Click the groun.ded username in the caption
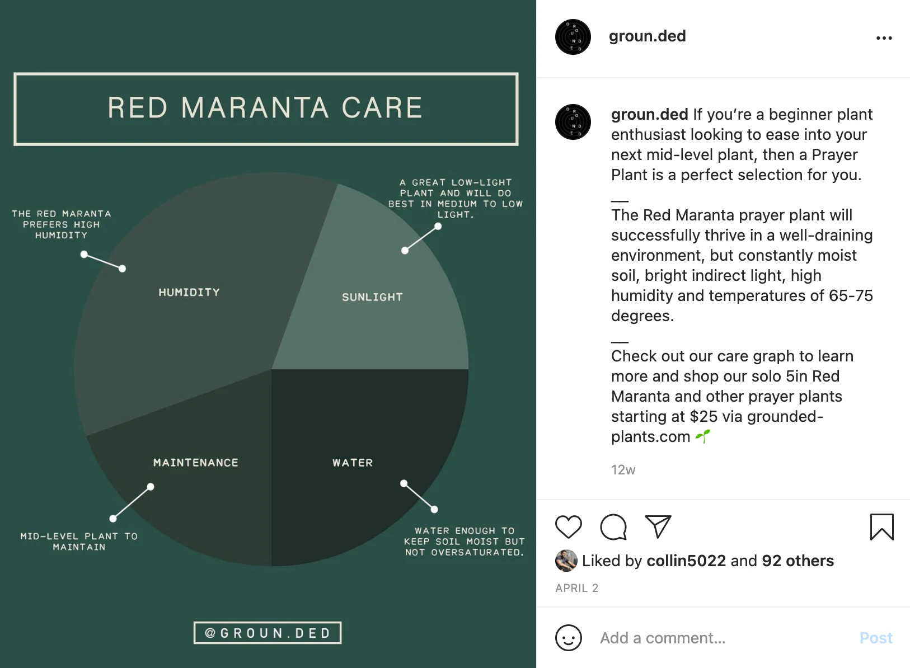This screenshot has height=668, width=910. (x=649, y=114)
